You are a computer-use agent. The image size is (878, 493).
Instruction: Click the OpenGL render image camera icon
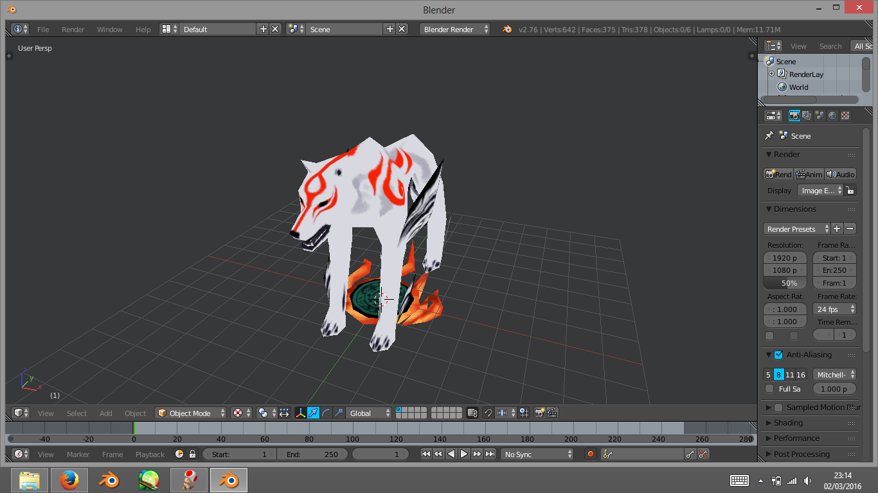click(x=540, y=413)
